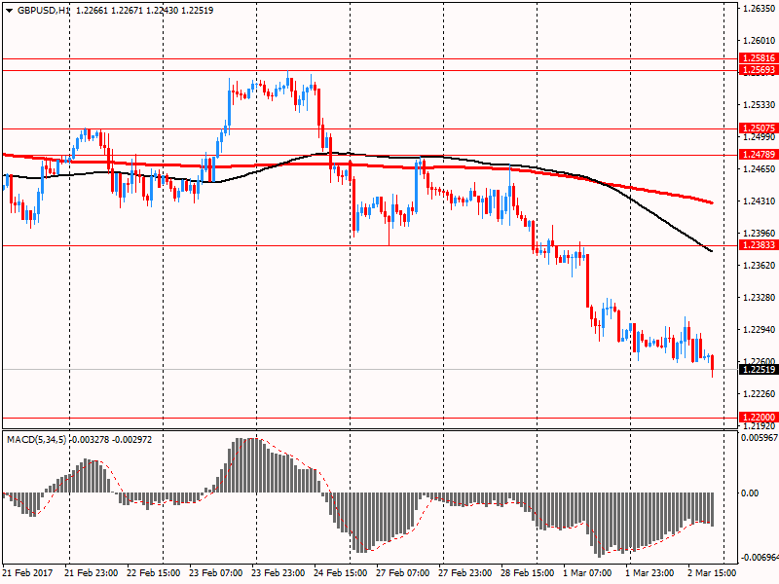
Task: Select the 1.22940 price axis value
Action: click(760, 329)
